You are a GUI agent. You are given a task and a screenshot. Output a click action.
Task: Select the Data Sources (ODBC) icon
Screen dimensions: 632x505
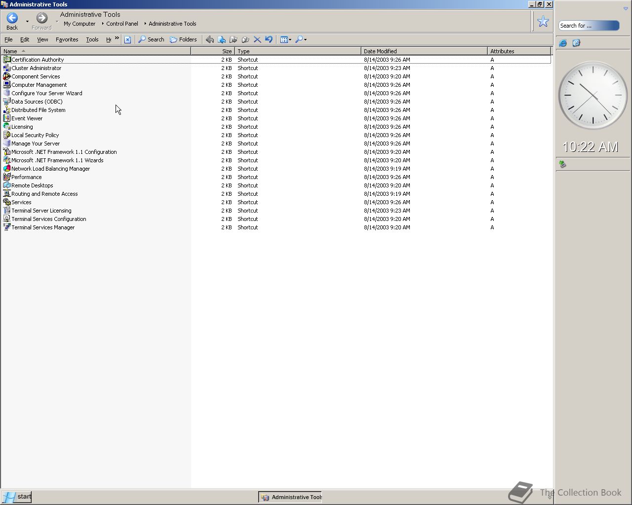pyautogui.click(x=7, y=102)
